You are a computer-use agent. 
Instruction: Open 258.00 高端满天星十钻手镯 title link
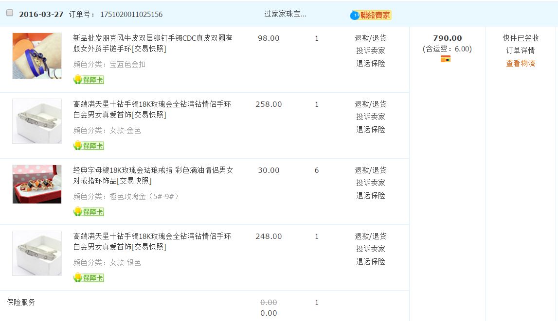click(152, 109)
